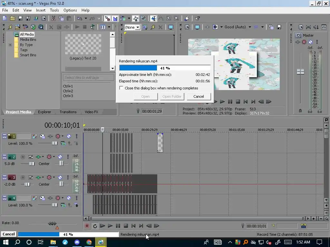Select All Media in media tree

27,34
